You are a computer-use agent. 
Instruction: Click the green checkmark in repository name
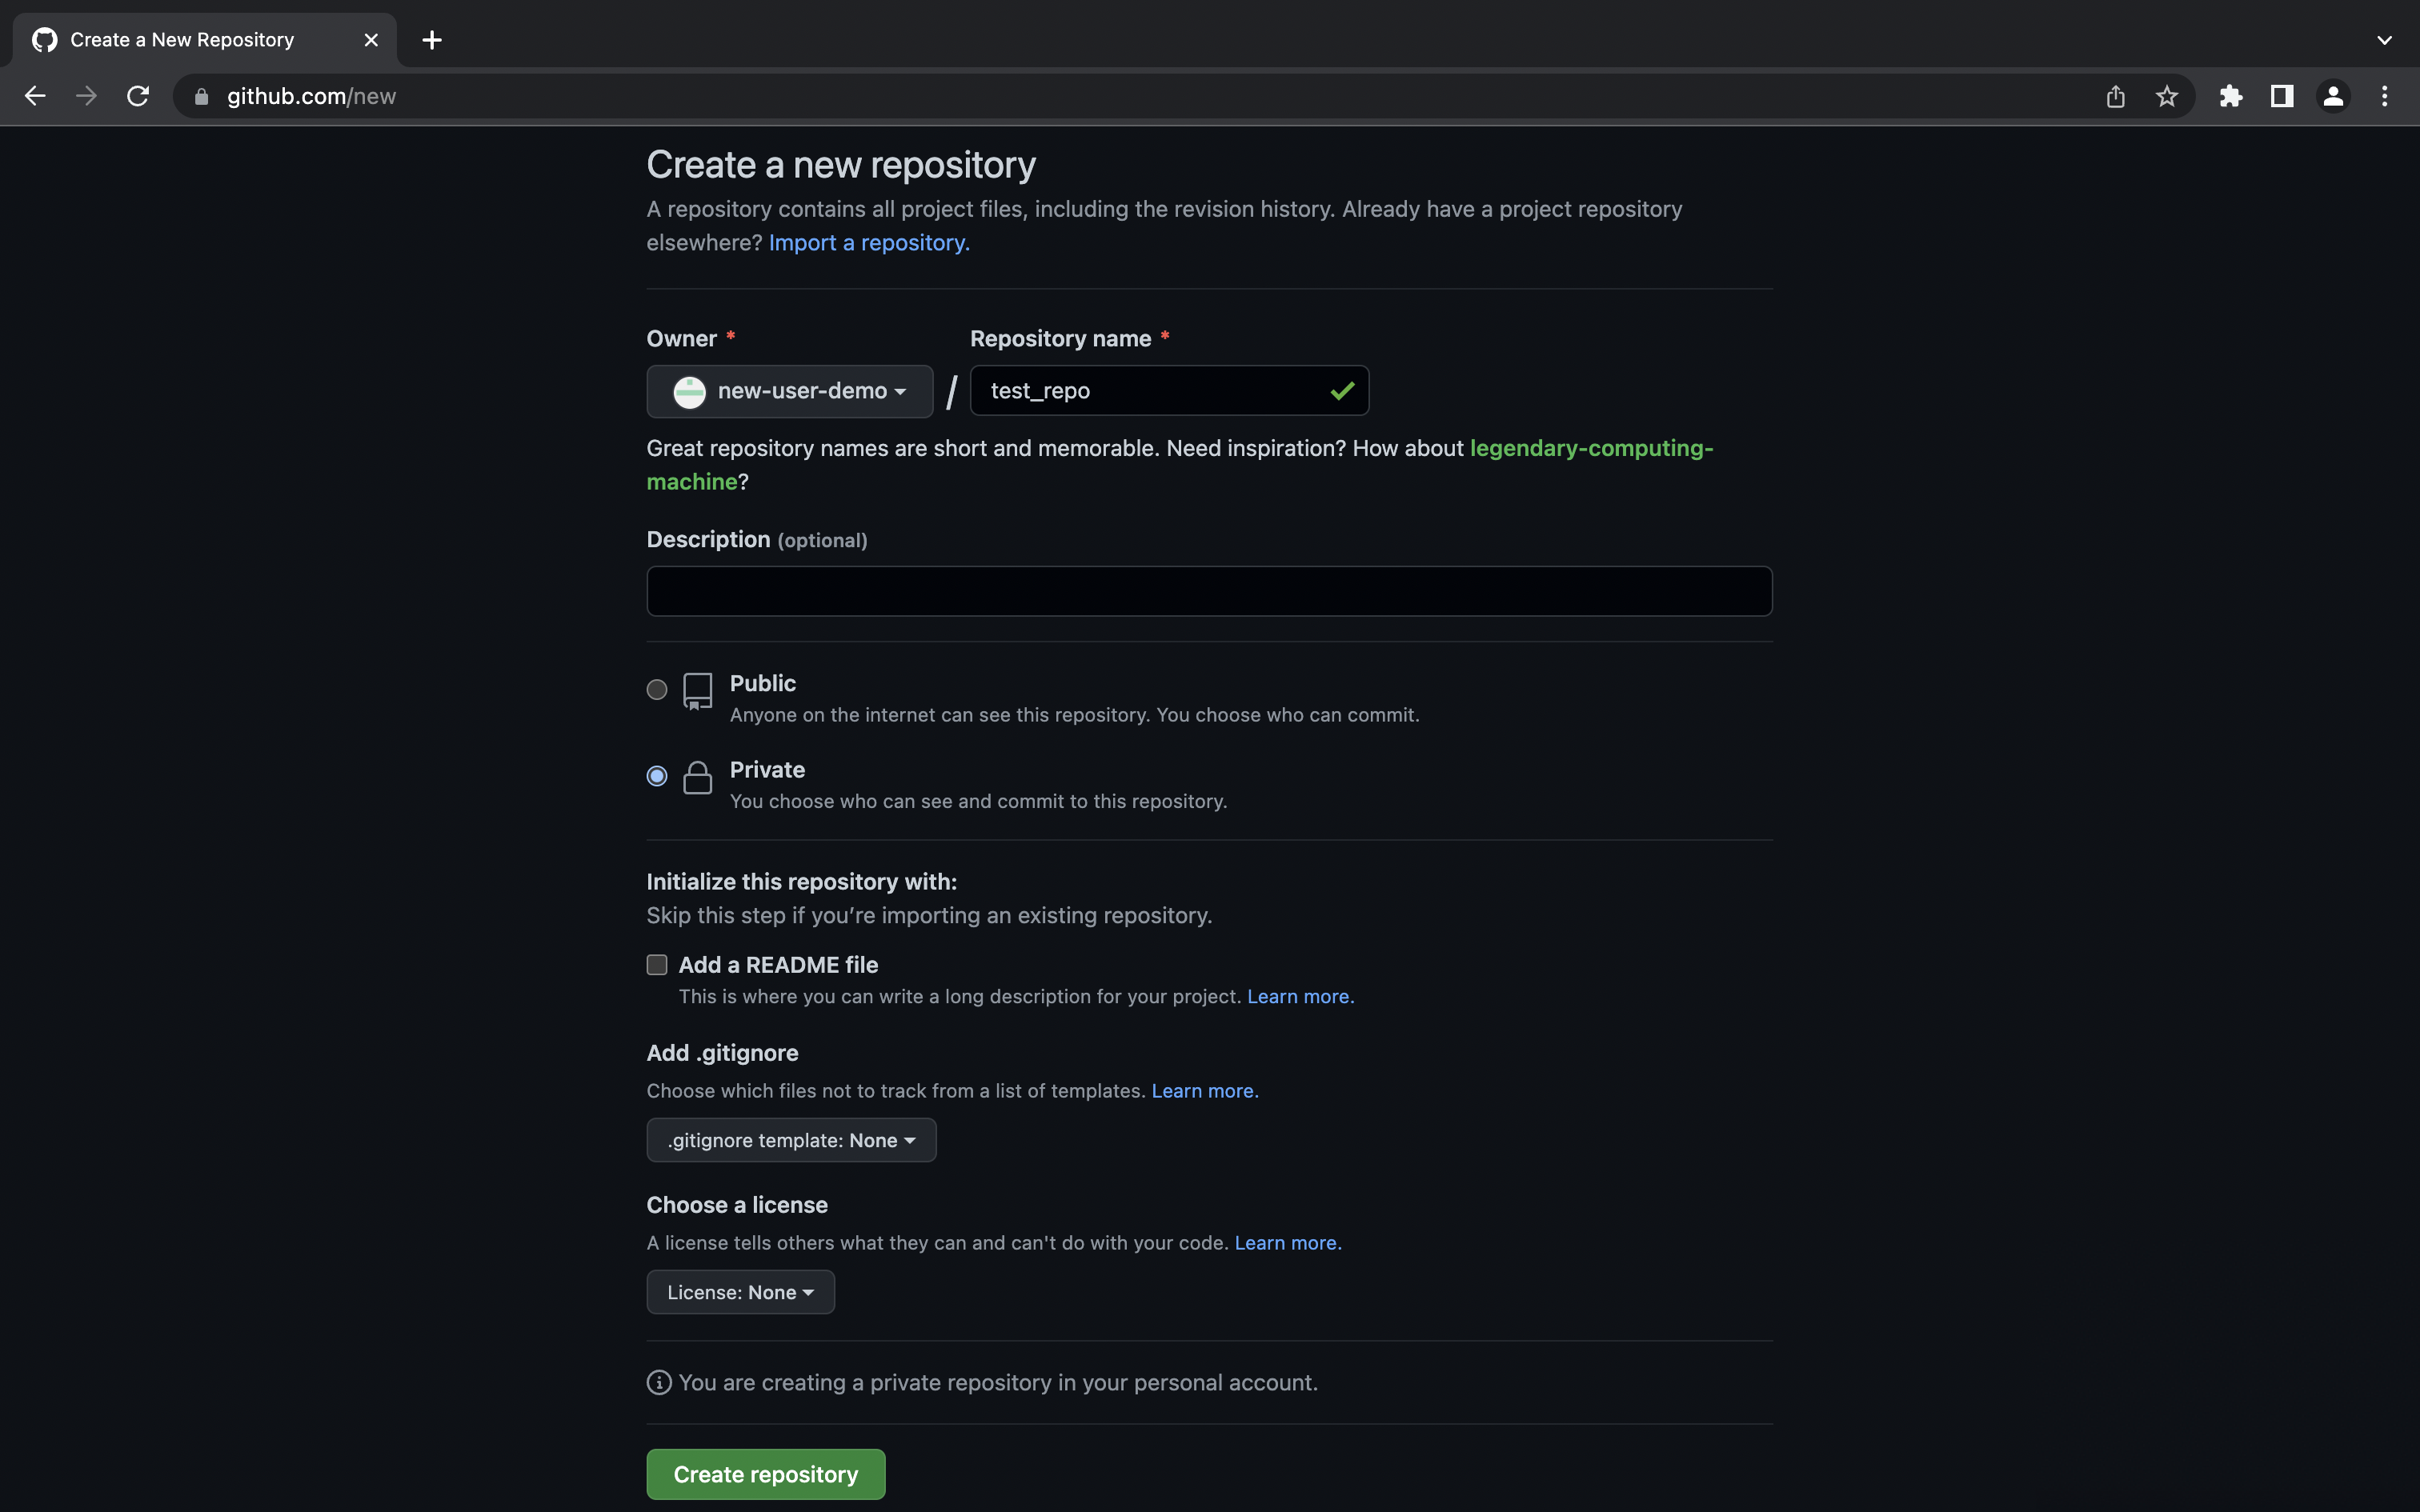click(1342, 391)
